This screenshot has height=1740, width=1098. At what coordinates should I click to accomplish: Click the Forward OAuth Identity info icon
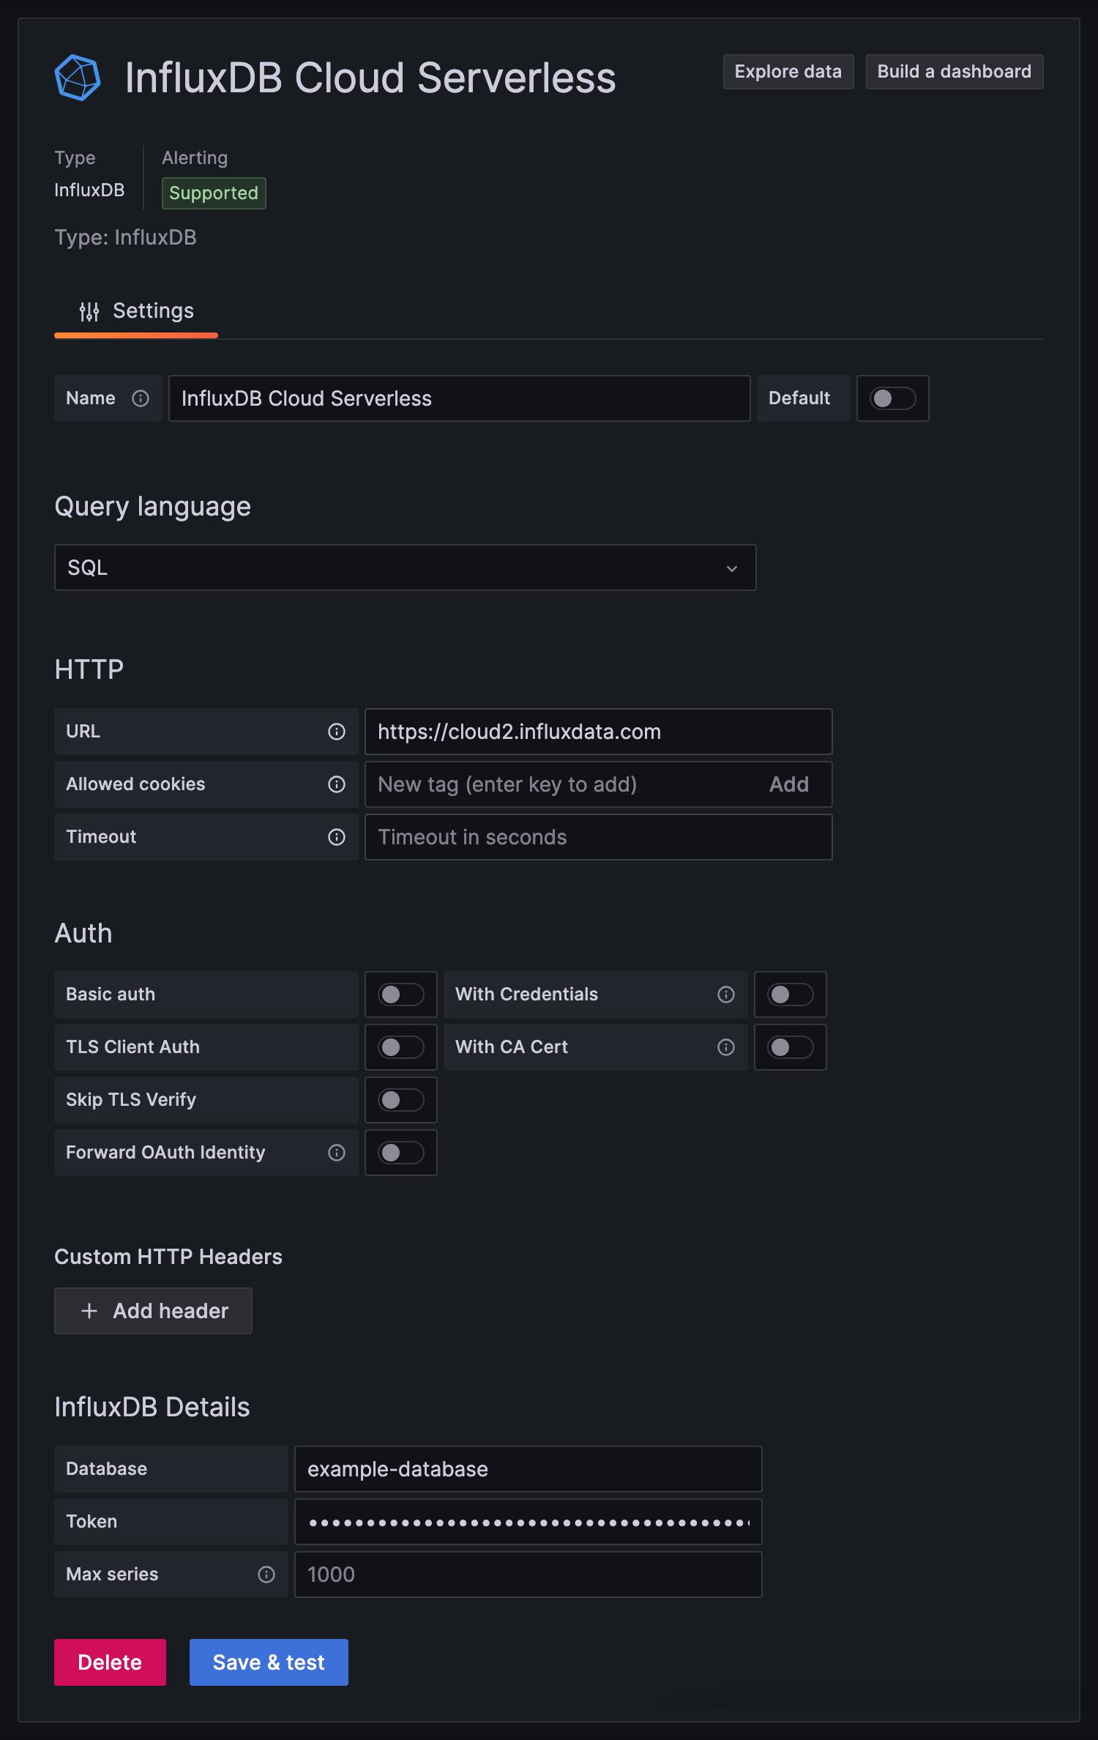click(337, 1153)
